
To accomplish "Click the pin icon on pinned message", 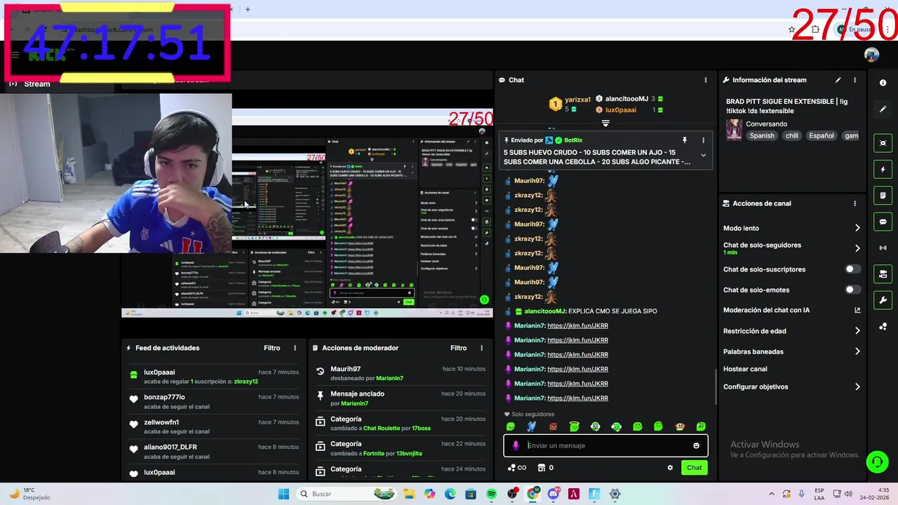I will point(684,140).
